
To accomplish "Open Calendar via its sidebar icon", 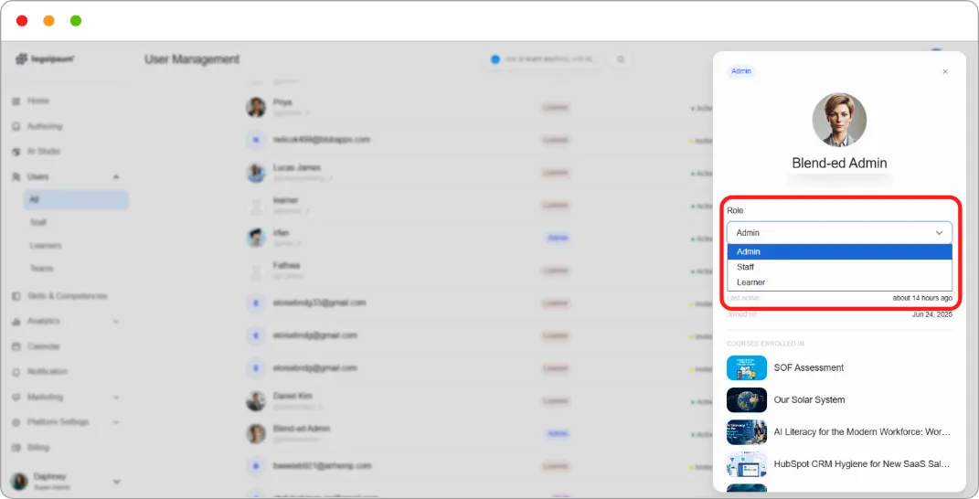I will tap(16, 346).
